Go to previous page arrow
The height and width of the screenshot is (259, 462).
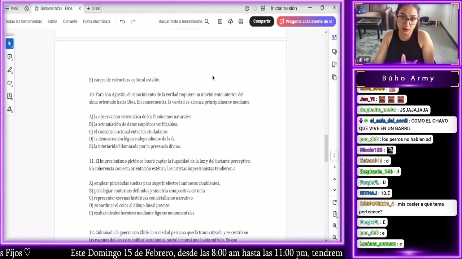click(334, 179)
